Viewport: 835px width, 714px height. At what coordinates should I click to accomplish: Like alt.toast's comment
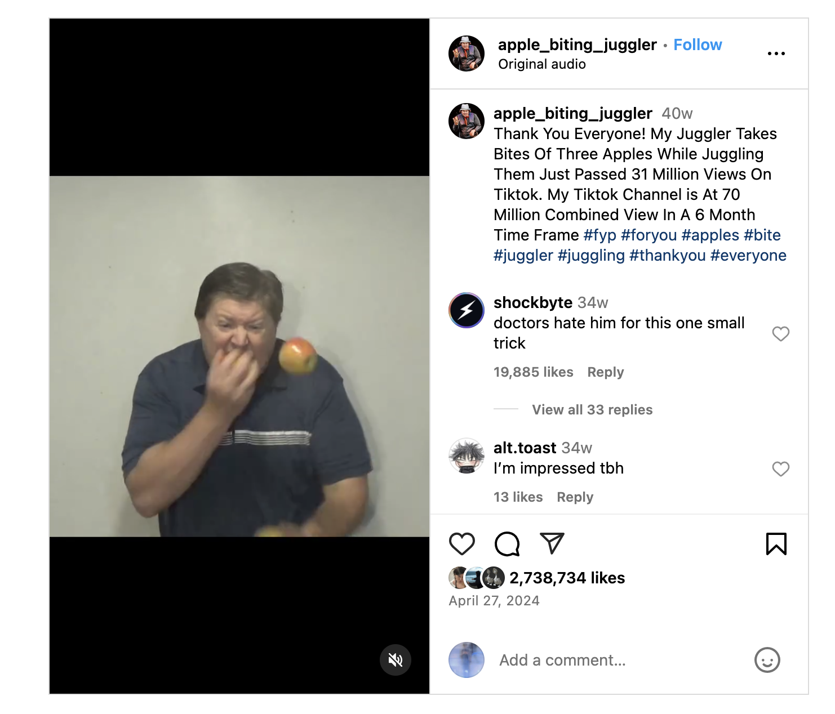[x=780, y=469]
